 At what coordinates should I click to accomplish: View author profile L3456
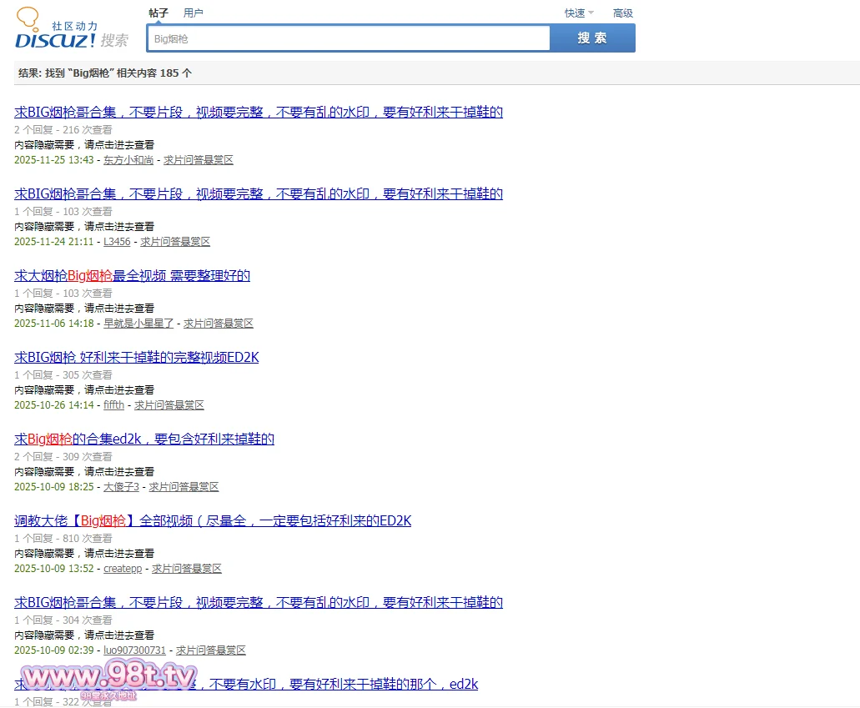click(117, 242)
